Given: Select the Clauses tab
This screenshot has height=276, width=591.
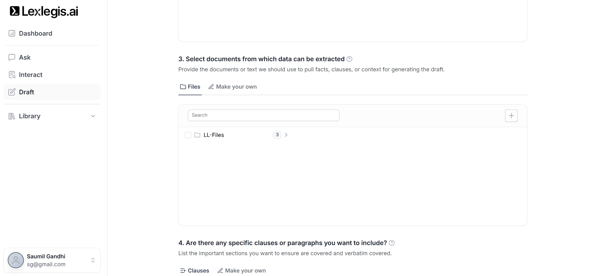Looking at the screenshot, I should tap(194, 271).
